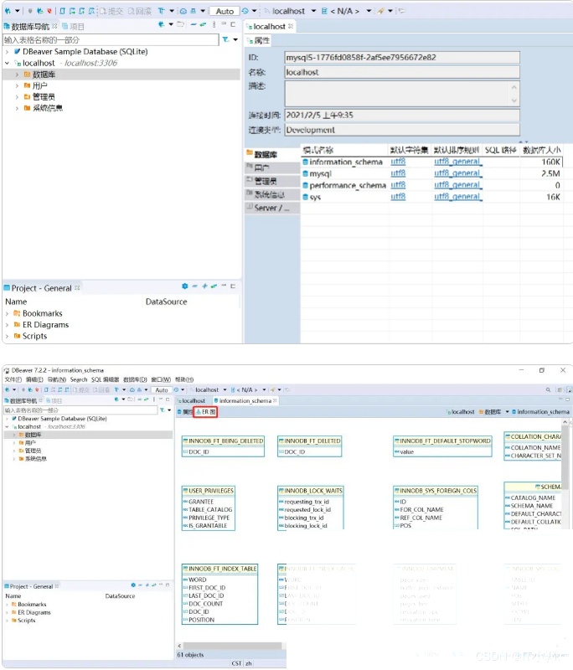Open 帮助(H) menu in DBeaver 7.2.2 window
This screenshot has width=573, height=670.
[x=184, y=379]
